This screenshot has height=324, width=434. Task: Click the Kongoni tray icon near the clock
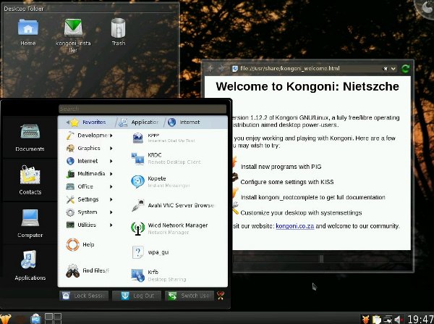[365, 319]
